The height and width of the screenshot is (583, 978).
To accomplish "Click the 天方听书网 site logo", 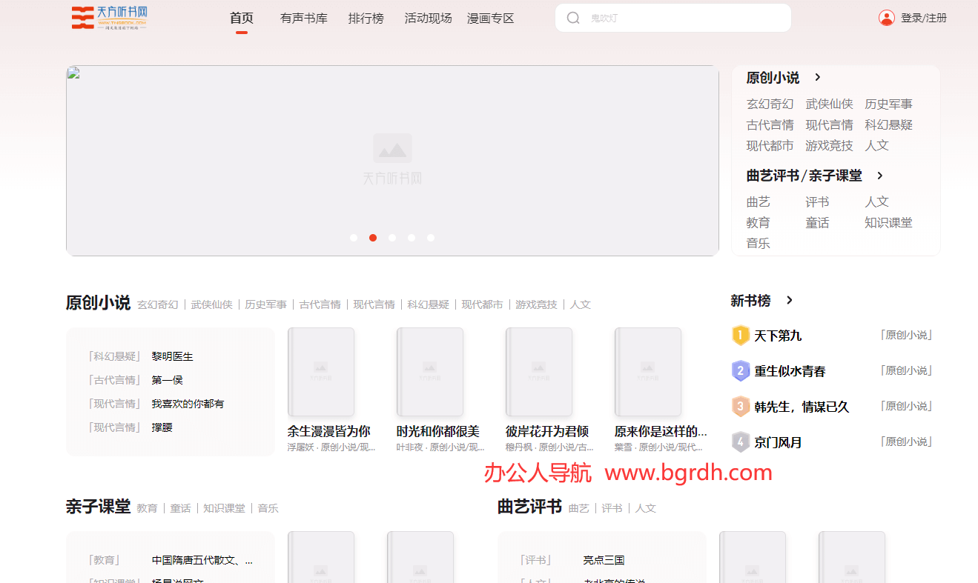I will click(109, 18).
